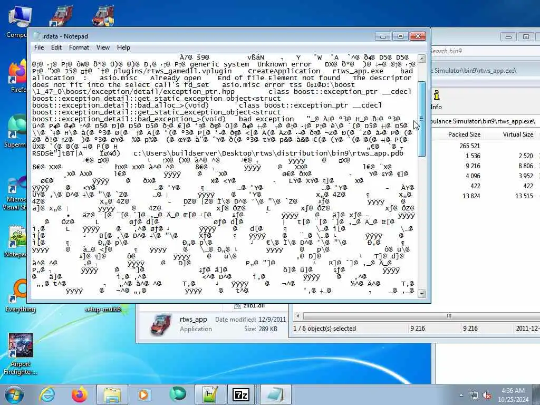Sort by the Packed Size column in 7-Zip
The height and width of the screenshot is (405, 540).
click(464, 134)
